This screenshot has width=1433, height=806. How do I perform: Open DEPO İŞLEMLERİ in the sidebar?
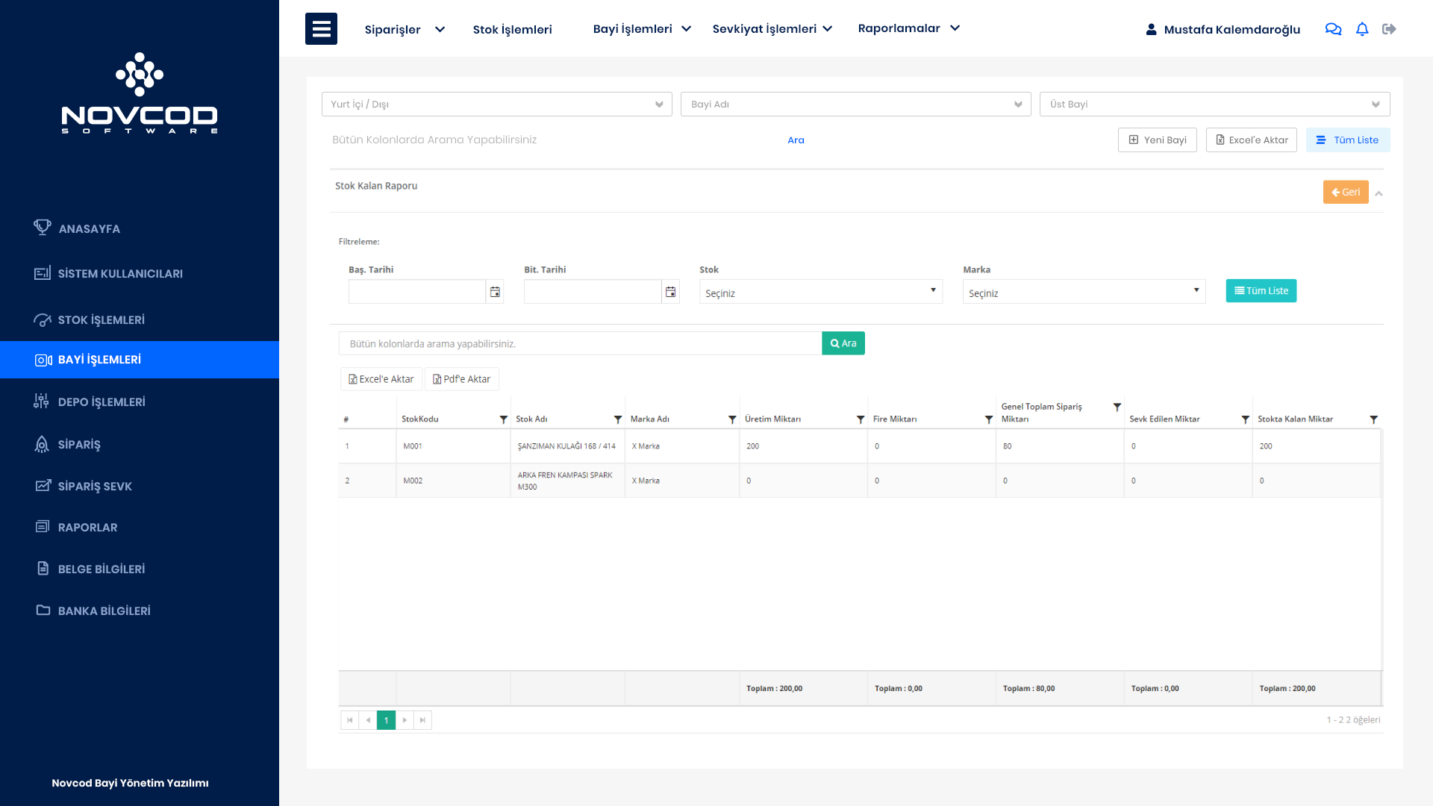point(102,402)
